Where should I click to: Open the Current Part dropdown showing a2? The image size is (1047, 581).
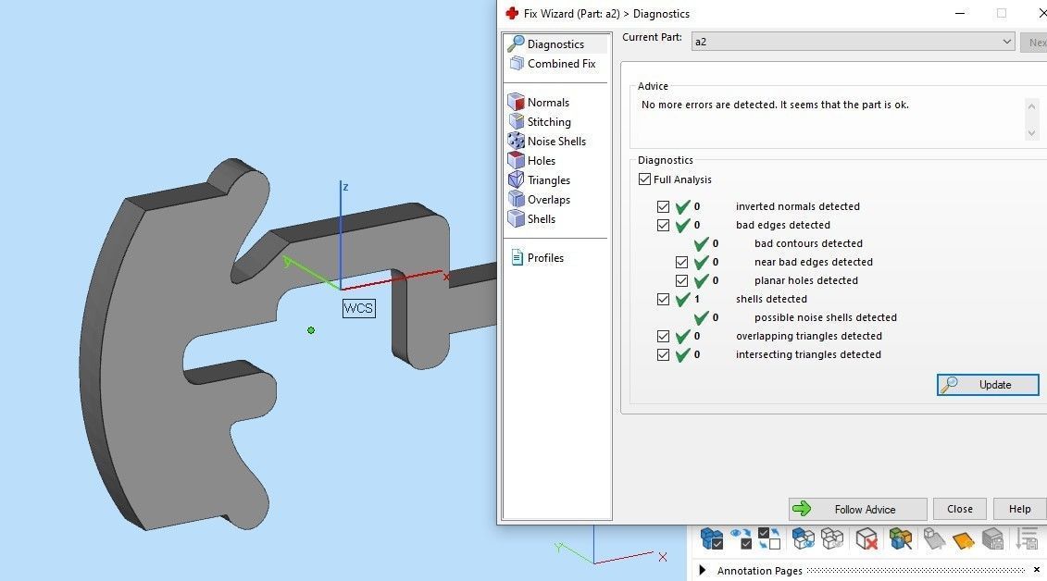pos(853,42)
